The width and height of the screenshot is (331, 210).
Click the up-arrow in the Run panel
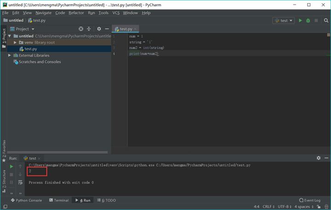(x=20, y=167)
